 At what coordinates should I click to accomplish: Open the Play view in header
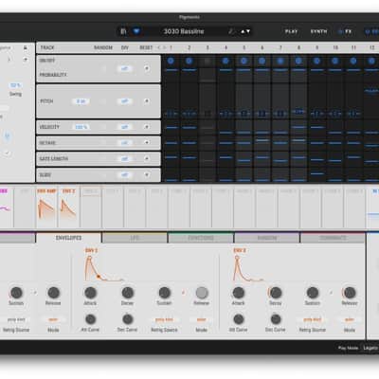[291, 31]
